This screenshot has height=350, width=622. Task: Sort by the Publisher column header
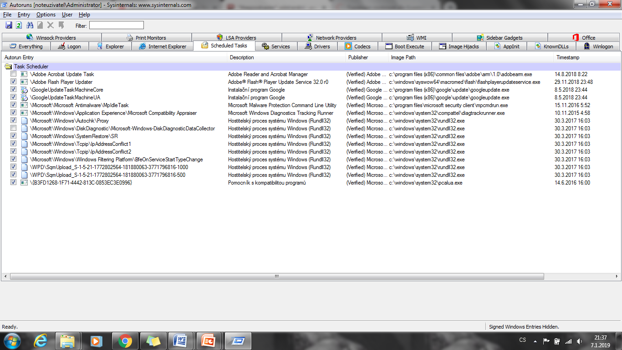tap(367, 57)
